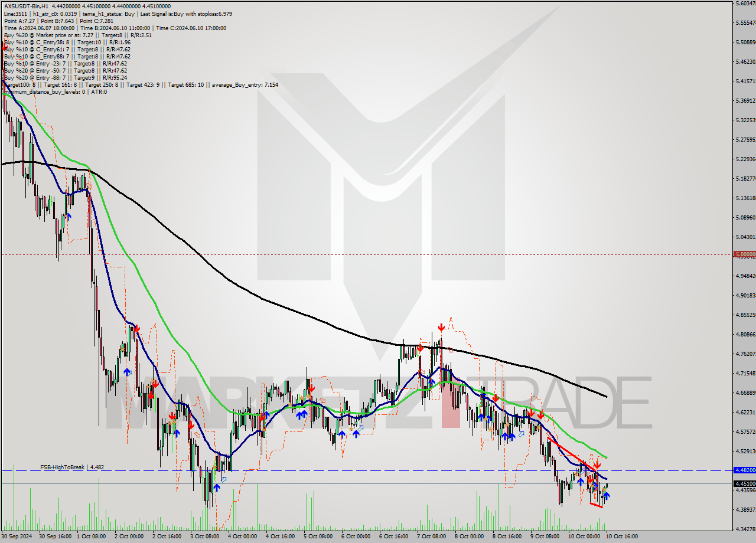The width and height of the screenshot is (756, 543).
Task: Click the '5 Oct 08:00' time label
Action: point(318,537)
